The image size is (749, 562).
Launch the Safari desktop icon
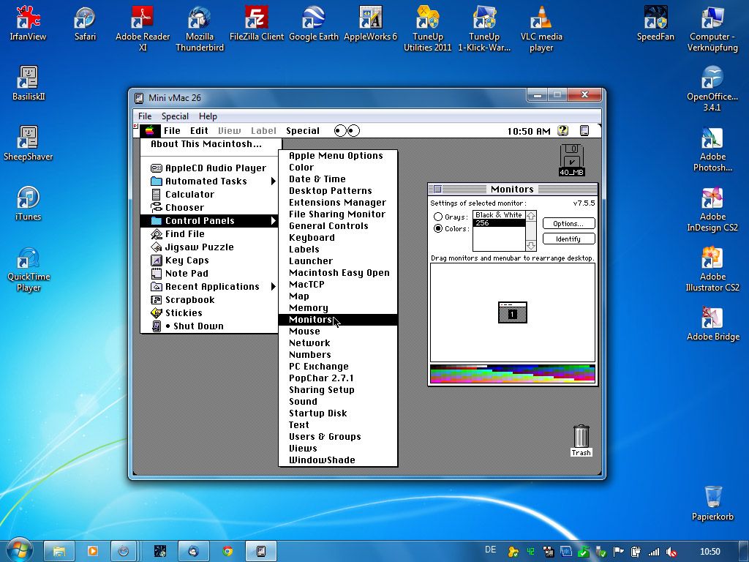[85, 23]
